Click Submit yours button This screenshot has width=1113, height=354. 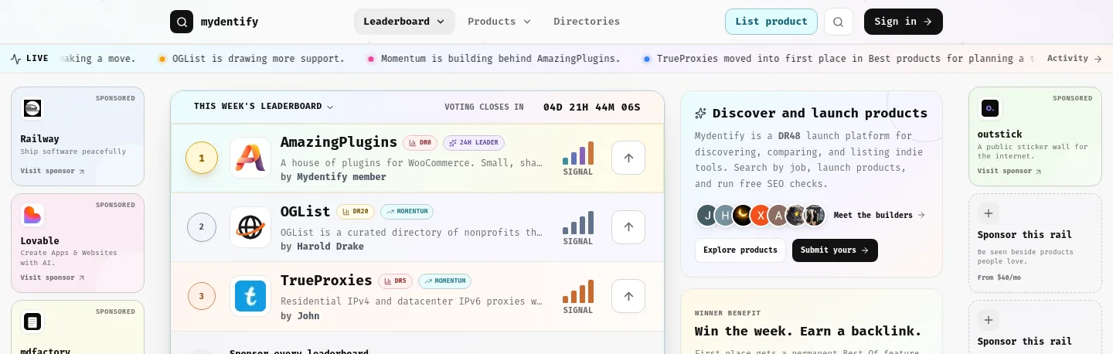coord(835,250)
